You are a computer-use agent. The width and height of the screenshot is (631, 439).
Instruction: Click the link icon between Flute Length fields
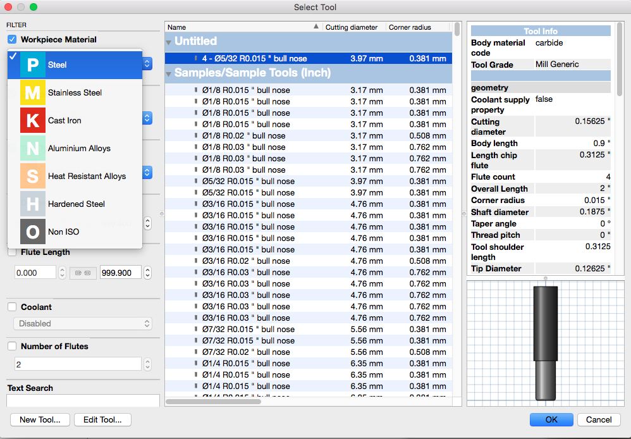[x=83, y=273]
